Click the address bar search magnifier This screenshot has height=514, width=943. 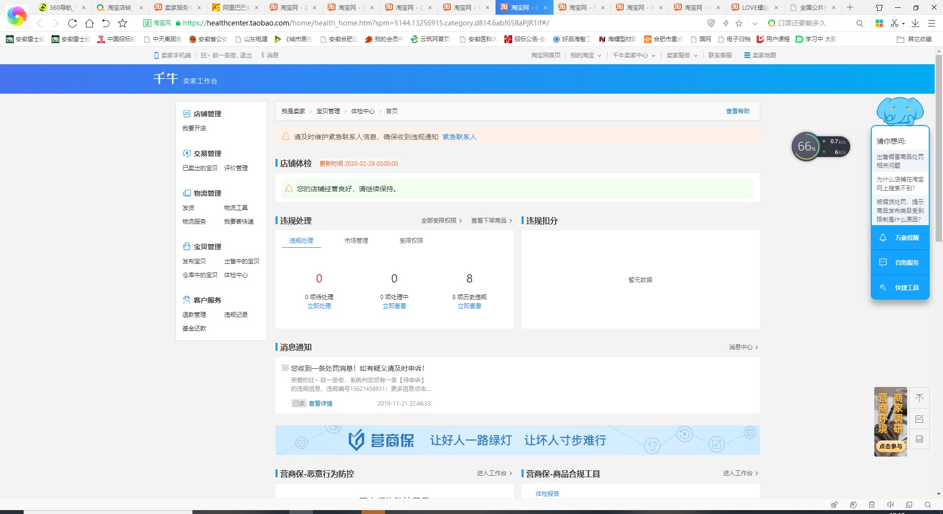click(x=860, y=23)
